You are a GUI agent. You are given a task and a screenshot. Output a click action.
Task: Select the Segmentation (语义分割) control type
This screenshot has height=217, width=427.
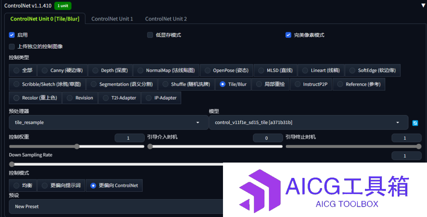(x=122, y=84)
